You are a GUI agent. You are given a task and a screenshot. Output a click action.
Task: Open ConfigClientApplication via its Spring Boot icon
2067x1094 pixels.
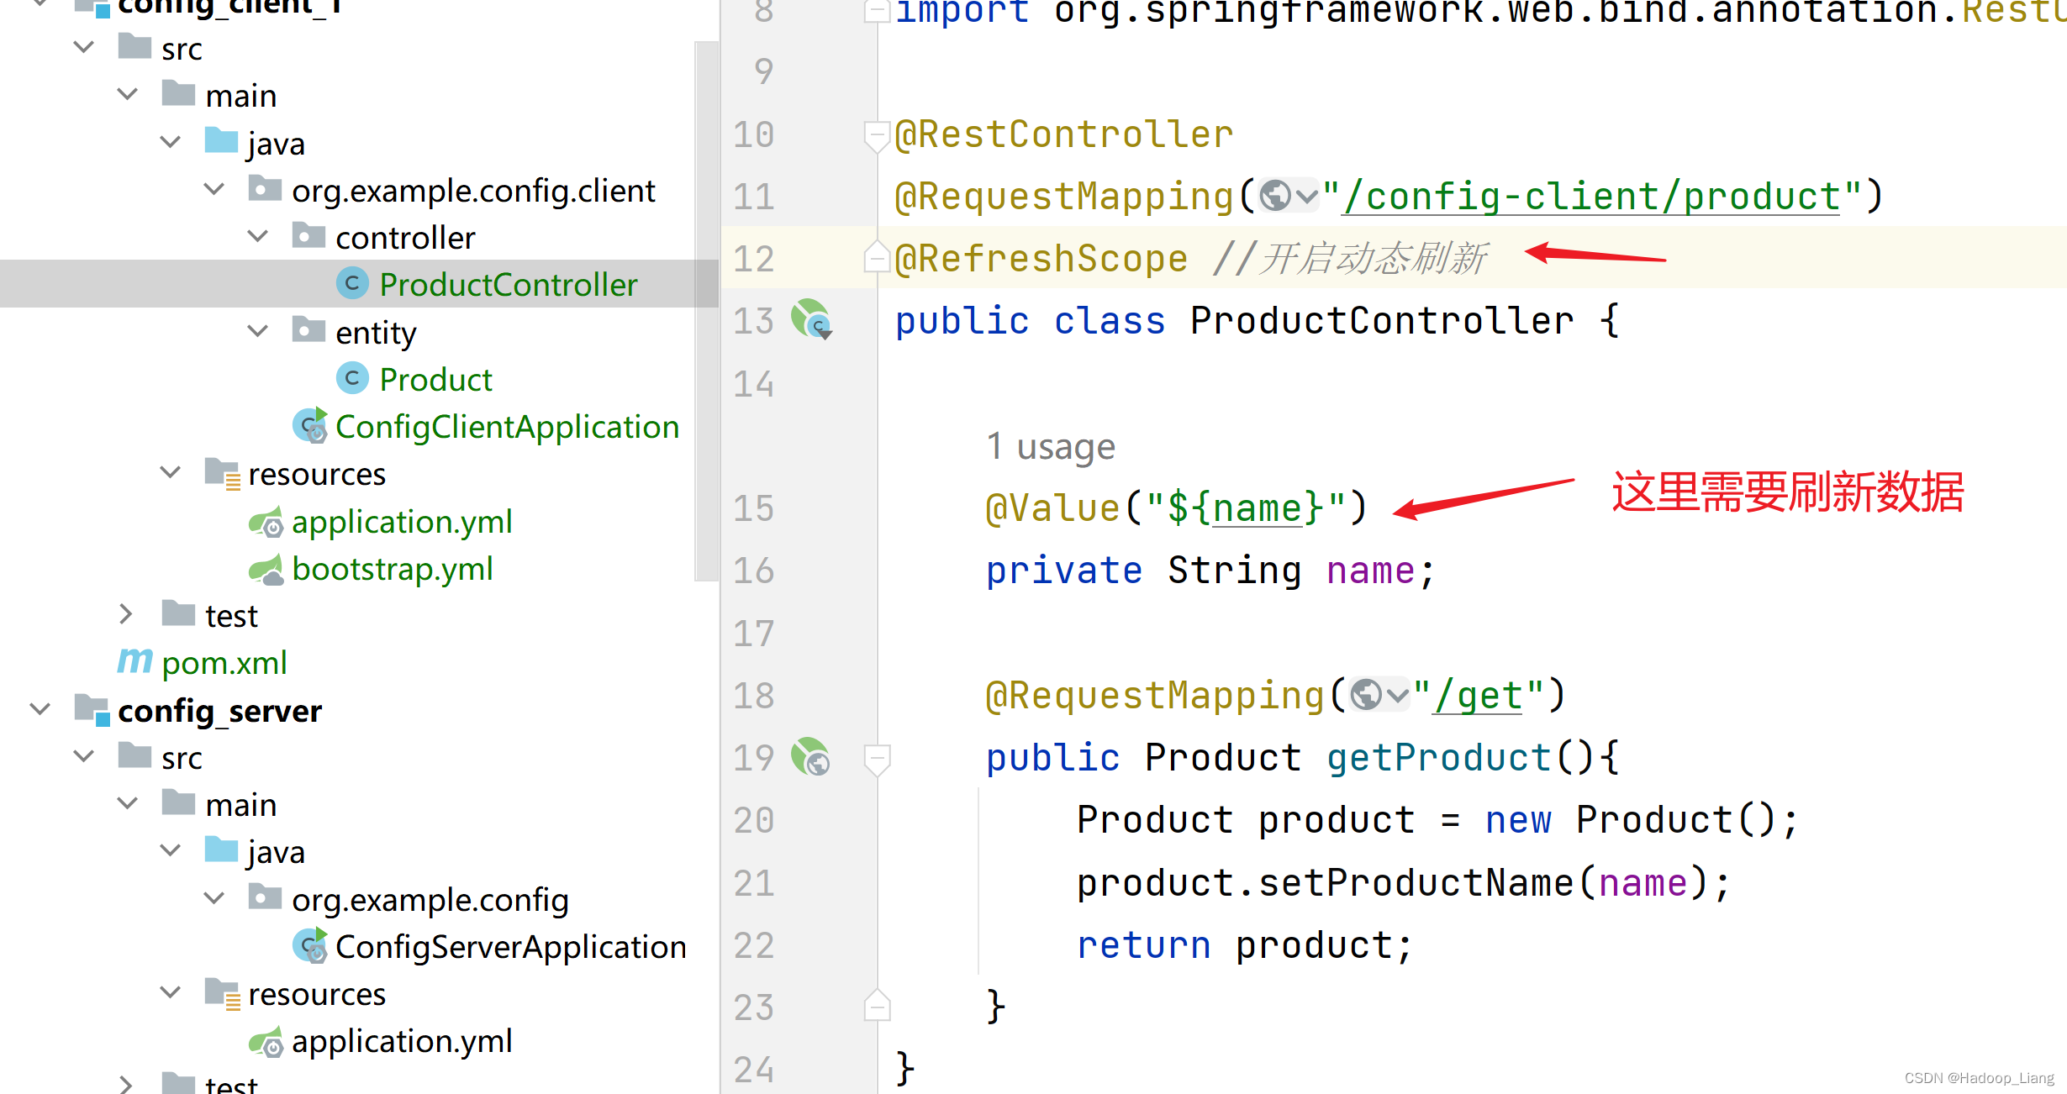point(308,425)
